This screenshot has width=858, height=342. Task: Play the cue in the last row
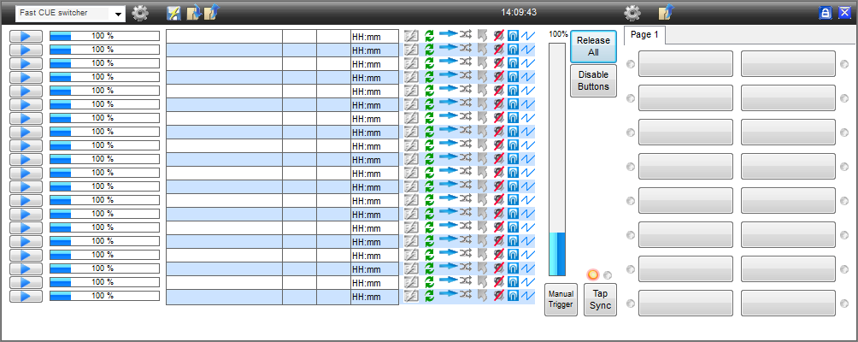26,296
